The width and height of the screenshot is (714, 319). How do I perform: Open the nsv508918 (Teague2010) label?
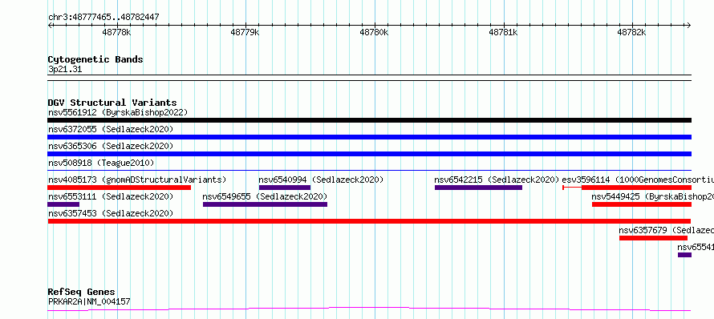101,163
